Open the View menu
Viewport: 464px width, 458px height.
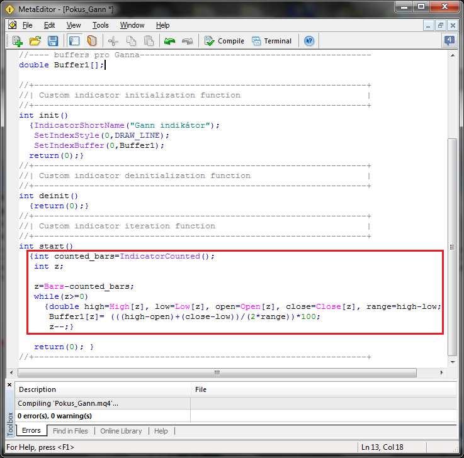click(x=74, y=25)
